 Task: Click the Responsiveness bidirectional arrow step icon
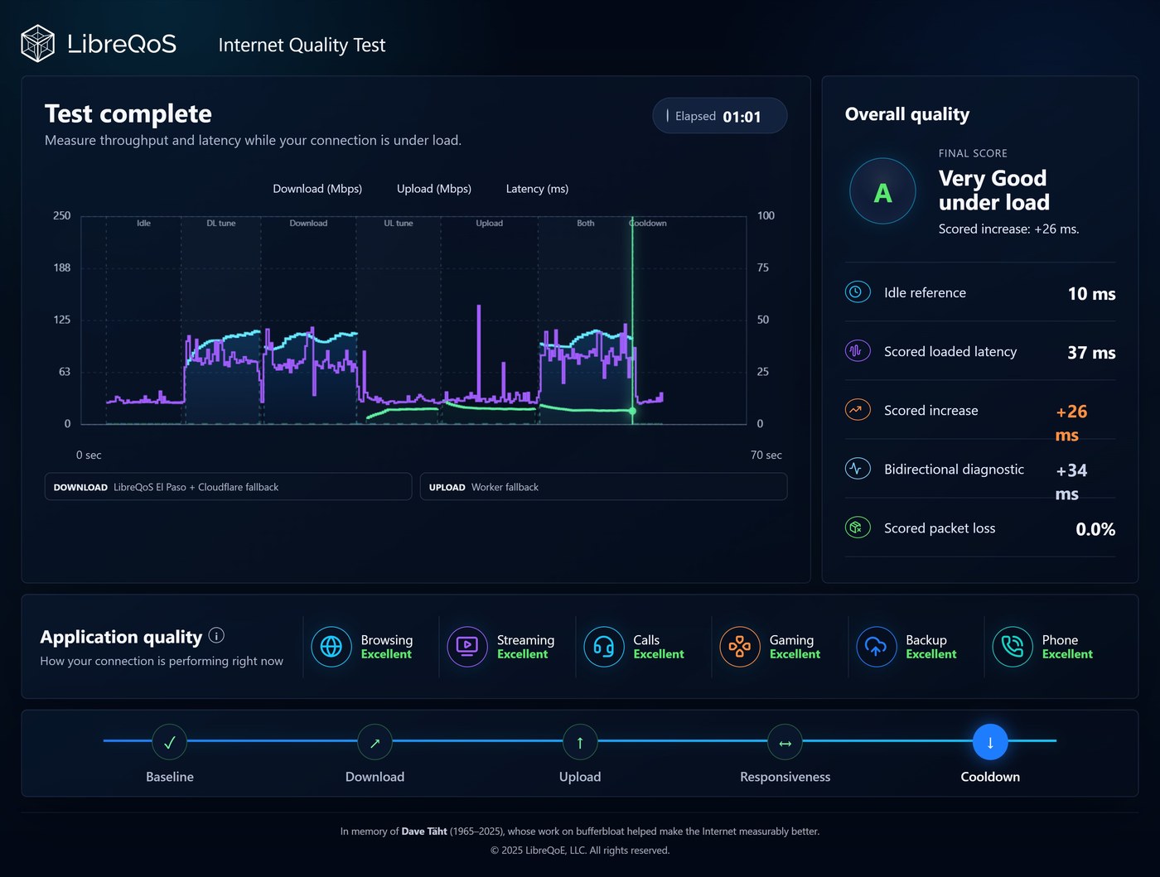pos(785,742)
